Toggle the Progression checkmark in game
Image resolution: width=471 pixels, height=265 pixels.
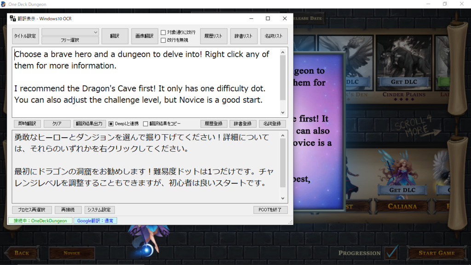click(x=392, y=253)
